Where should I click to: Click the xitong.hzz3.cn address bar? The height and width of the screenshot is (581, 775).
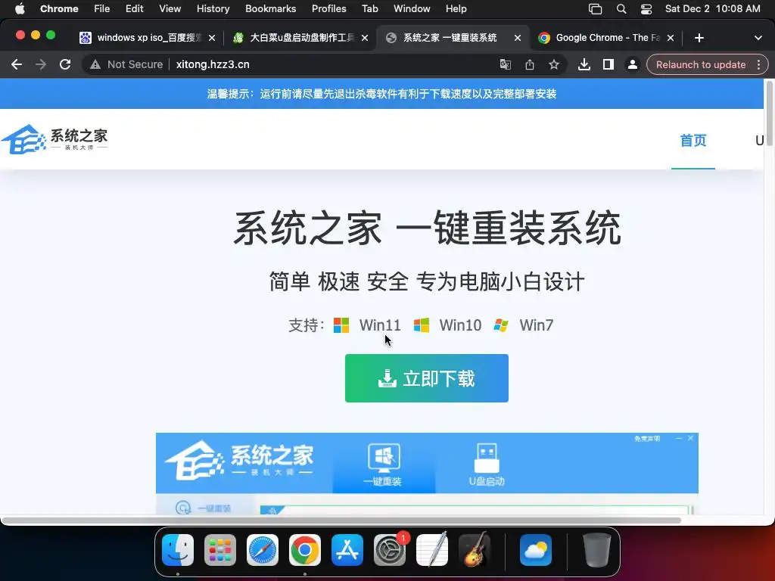point(213,65)
